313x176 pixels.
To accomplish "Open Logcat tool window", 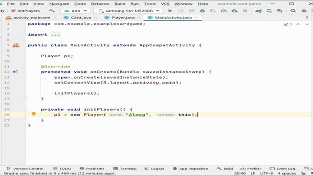I will (154, 169).
